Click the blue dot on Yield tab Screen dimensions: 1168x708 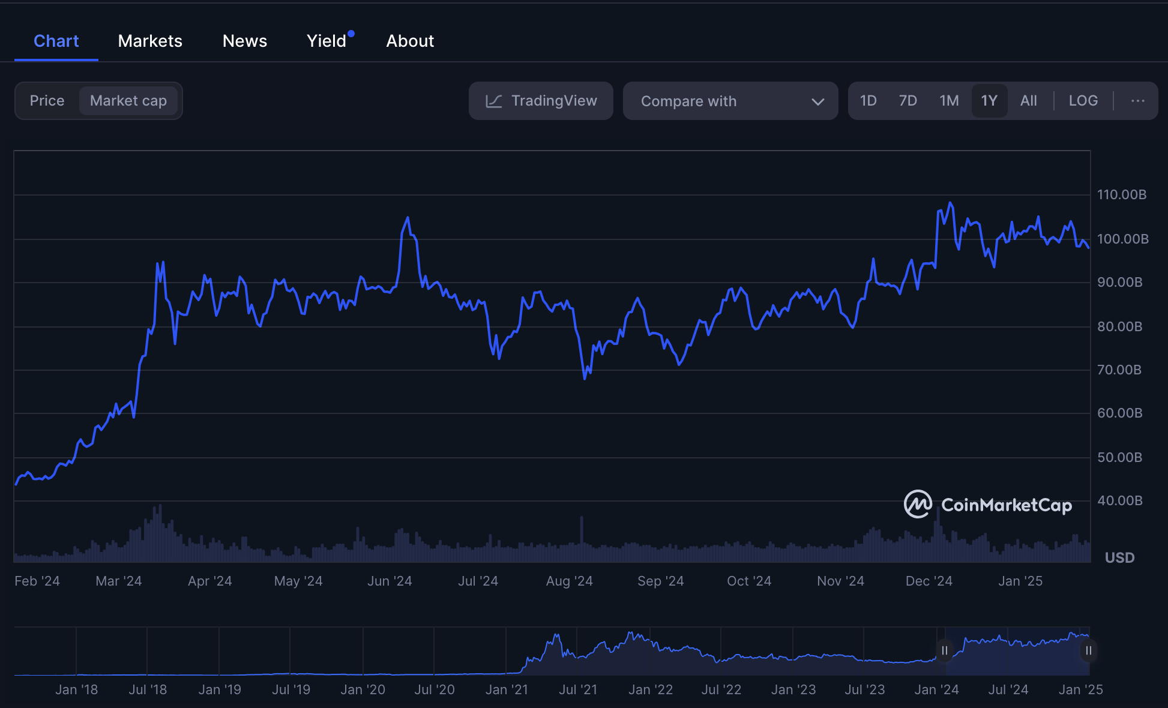coord(351,34)
